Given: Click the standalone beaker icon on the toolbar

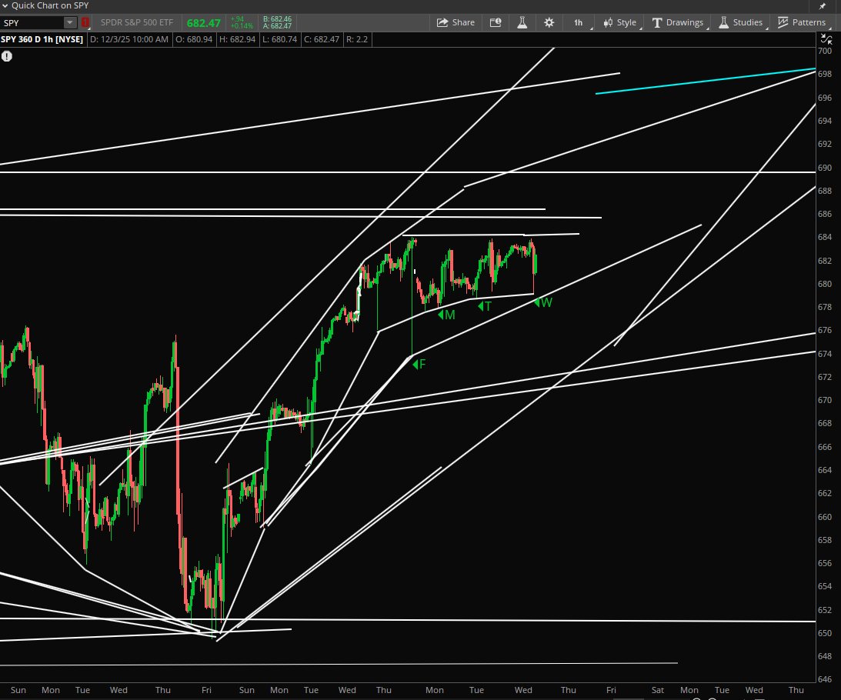Looking at the screenshot, I should click(x=522, y=22).
